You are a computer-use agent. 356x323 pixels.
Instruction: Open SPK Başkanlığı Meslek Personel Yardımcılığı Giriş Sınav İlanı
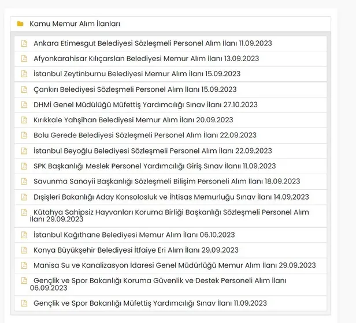(x=155, y=166)
